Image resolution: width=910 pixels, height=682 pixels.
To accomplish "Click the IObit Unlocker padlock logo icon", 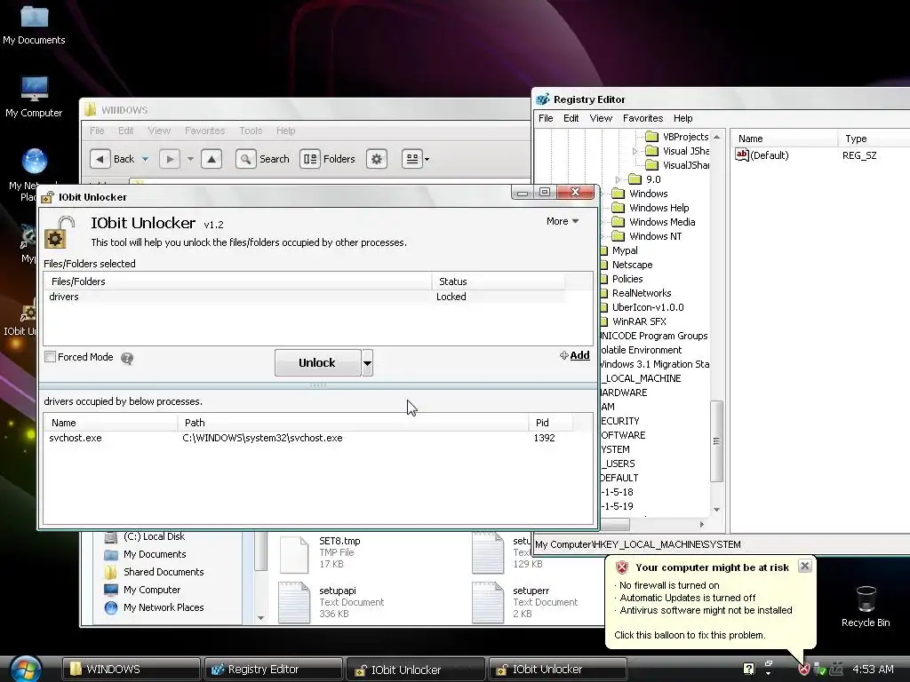I will [60, 232].
